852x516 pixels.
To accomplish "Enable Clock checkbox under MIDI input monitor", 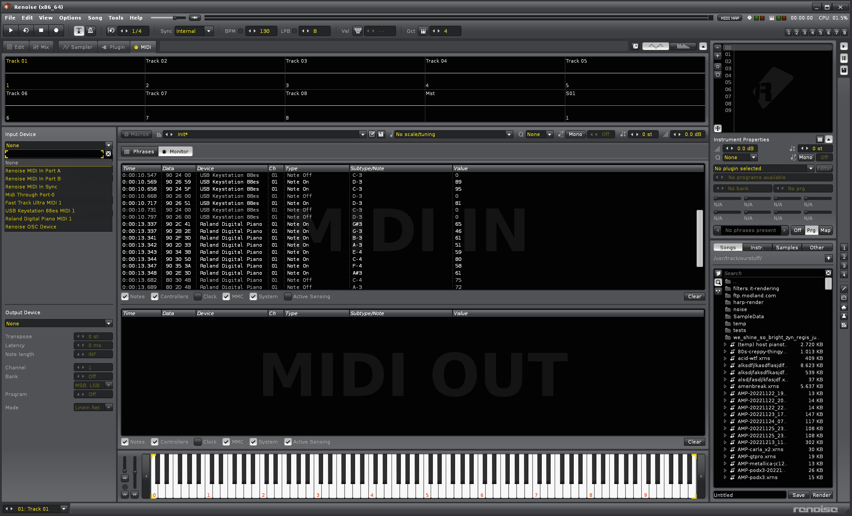I will [198, 296].
